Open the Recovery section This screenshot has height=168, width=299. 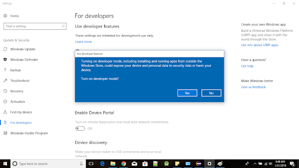14,91
